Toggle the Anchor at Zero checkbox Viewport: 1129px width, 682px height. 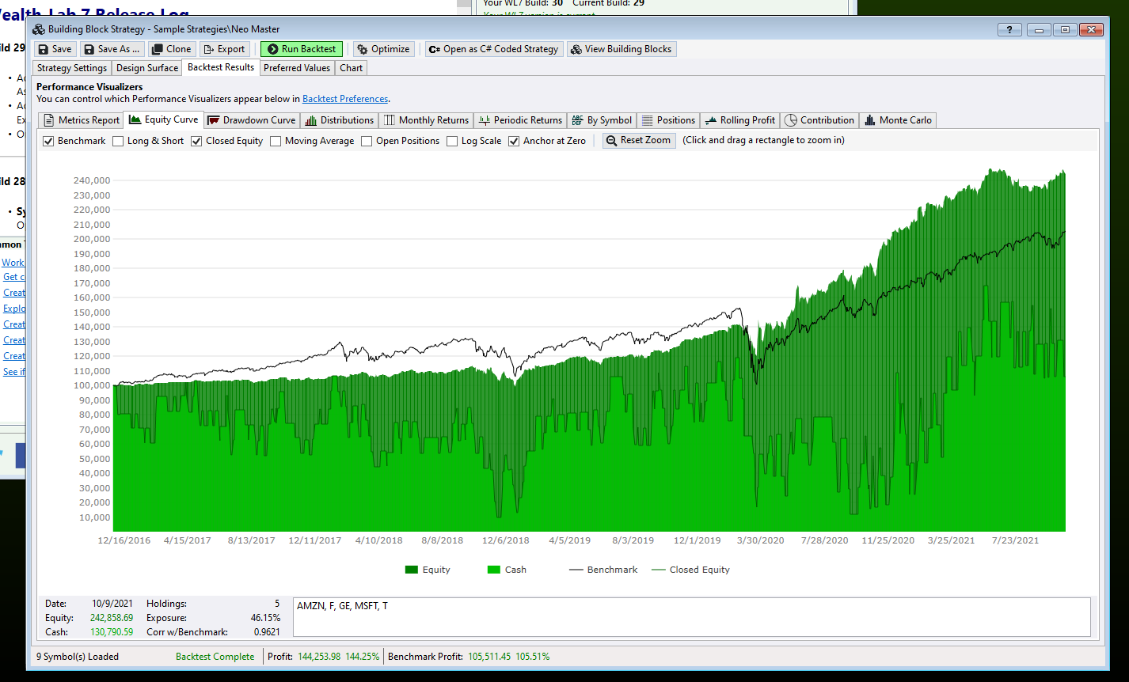514,141
